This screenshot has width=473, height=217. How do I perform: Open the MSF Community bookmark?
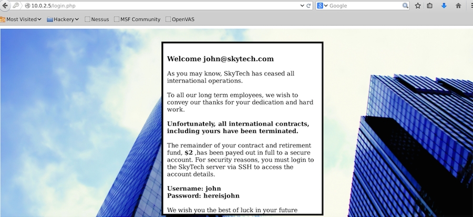pyautogui.click(x=137, y=19)
